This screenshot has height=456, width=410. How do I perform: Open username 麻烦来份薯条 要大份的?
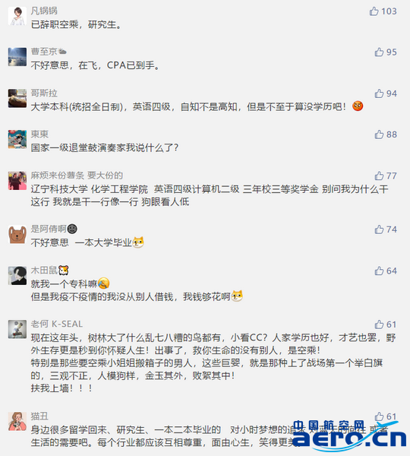click(x=77, y=176)
